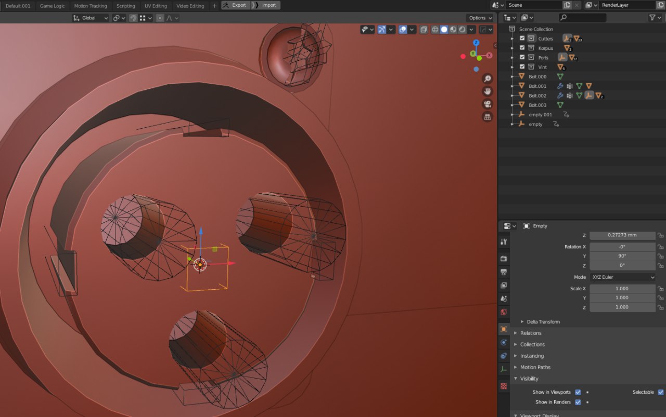Open the viewport Options dropdown
The height and width of the screenshot is (417, 666).
point(480,18)
